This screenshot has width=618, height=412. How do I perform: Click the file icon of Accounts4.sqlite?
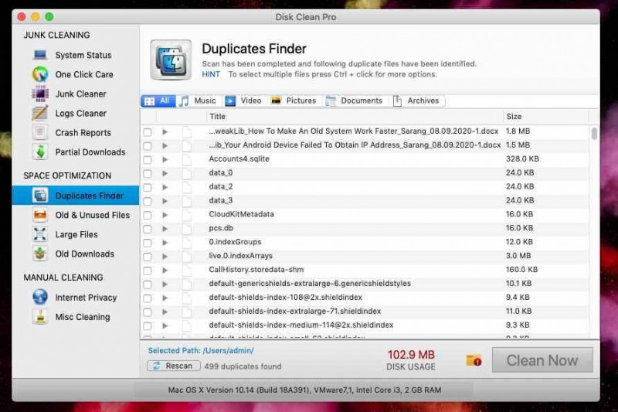tap(186, 159)
